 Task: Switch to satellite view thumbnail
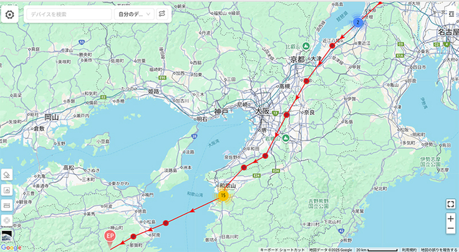coord(6,236)
